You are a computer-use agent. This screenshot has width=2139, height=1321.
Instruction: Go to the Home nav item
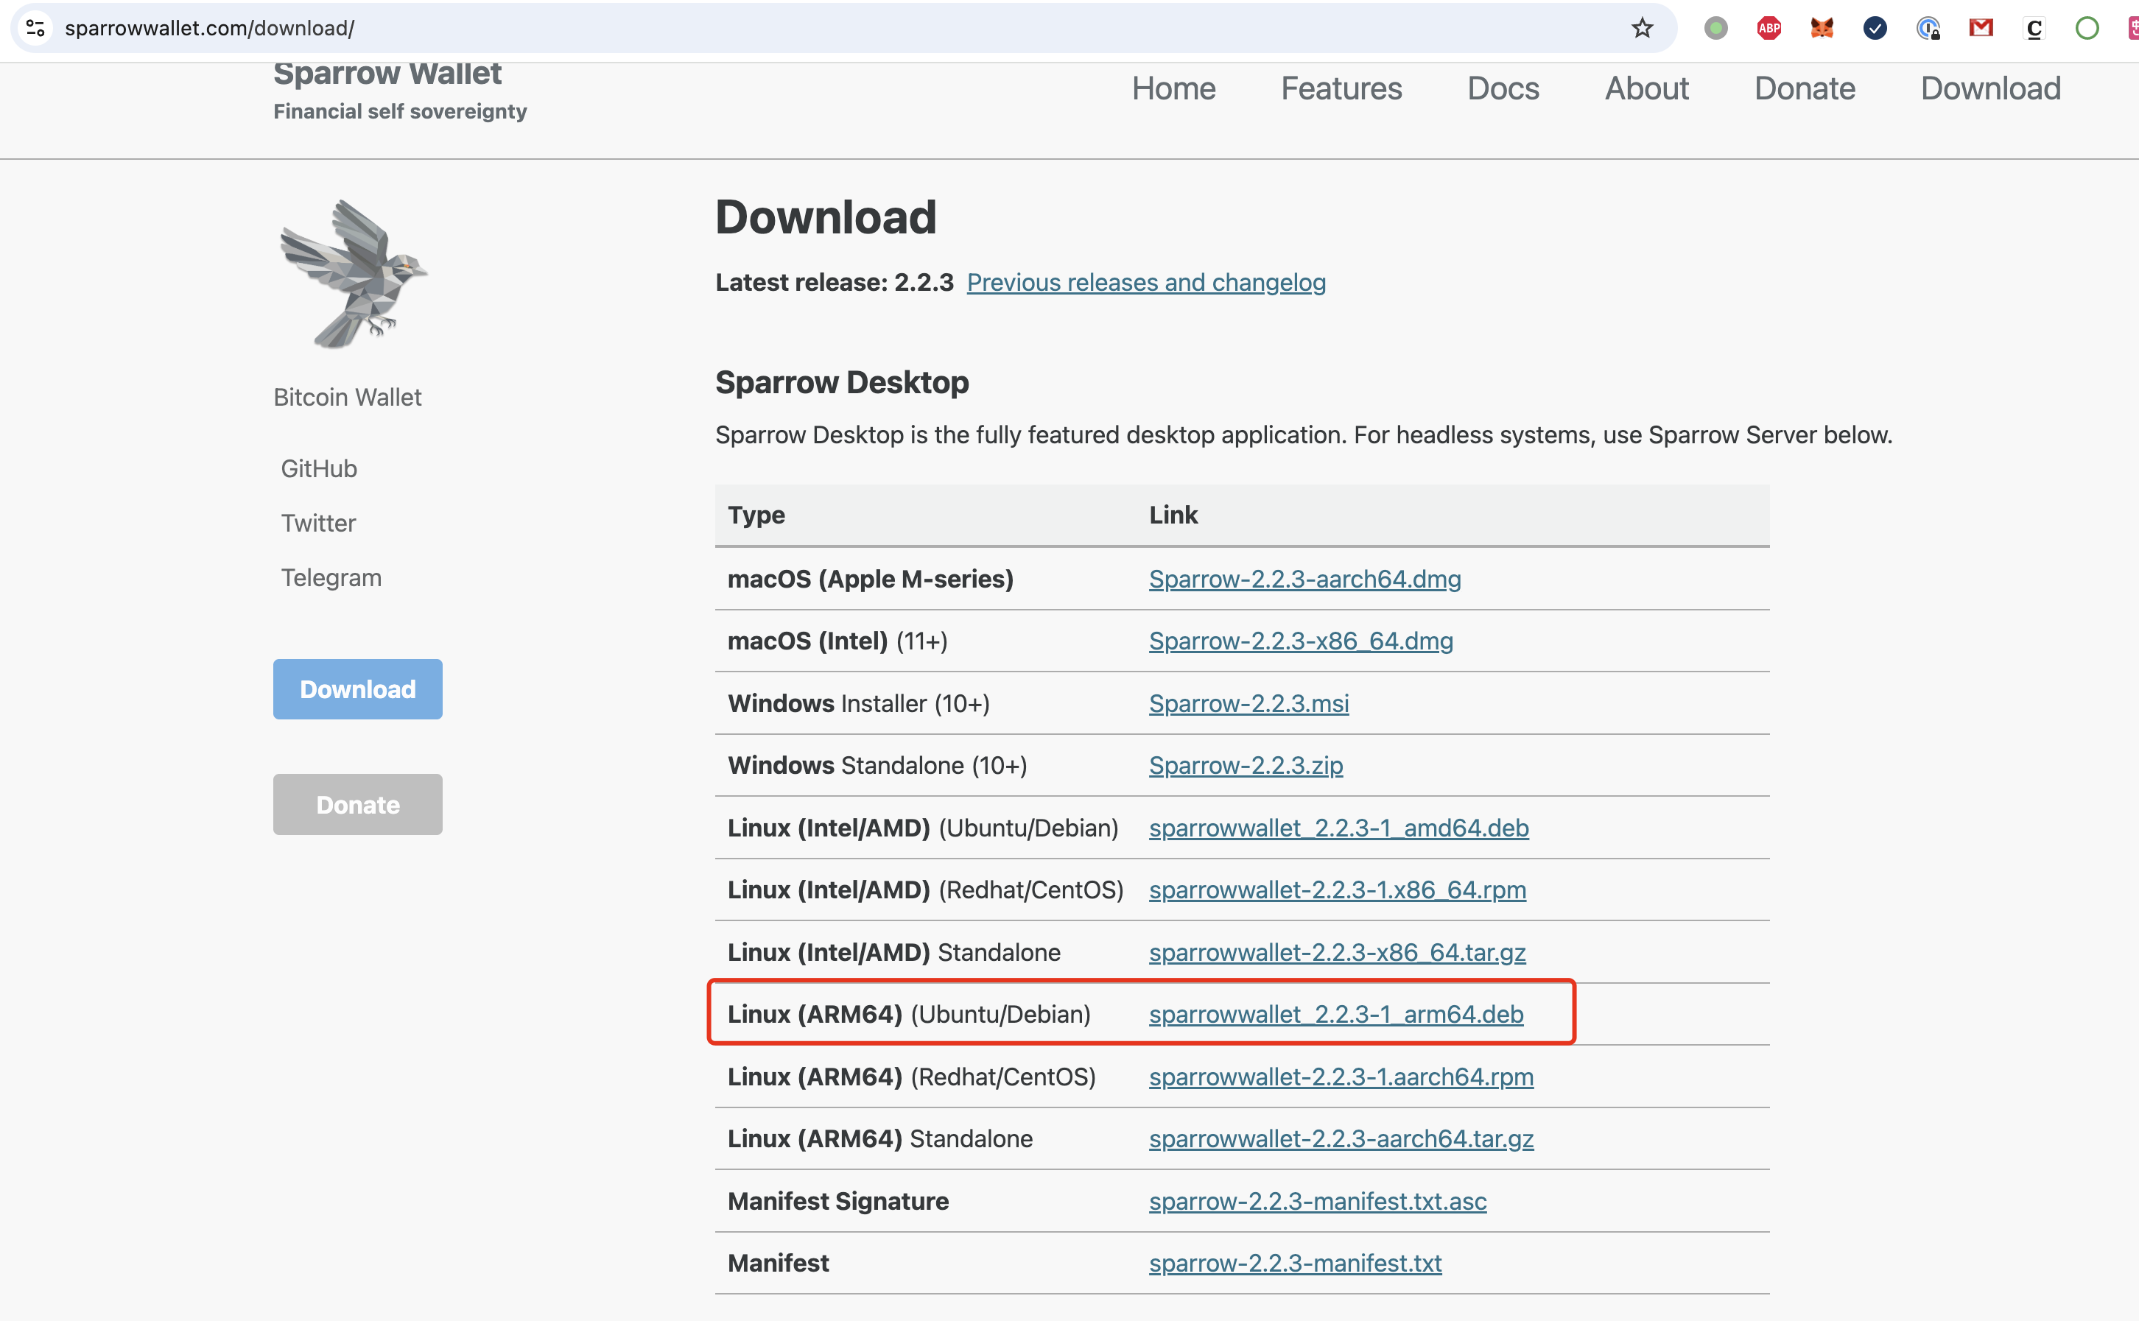[x=1173, y=88]
